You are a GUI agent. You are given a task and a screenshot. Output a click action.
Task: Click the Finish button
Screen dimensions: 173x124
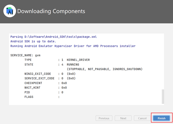click(161, 118)
